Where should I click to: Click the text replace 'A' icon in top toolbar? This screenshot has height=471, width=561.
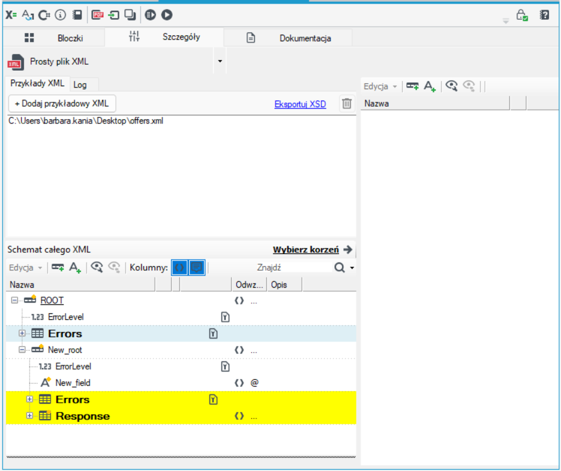click(28, 15)
